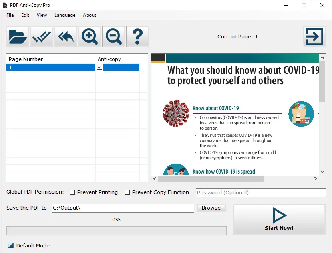The image size is (332, 253).
Task: Open a PDF with the folder icon
Action: [x=18, y=36]
